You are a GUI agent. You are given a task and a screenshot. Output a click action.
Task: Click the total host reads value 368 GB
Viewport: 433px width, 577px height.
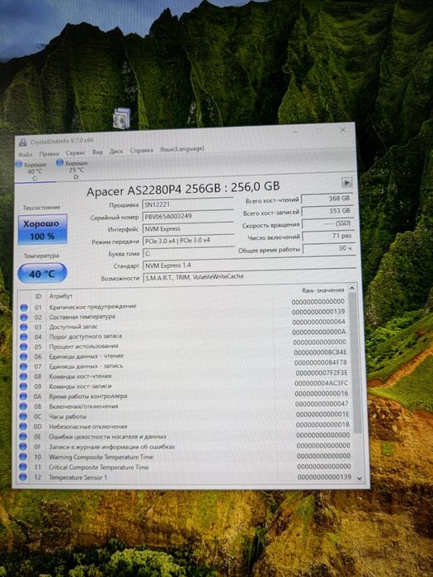coord(327,199)
